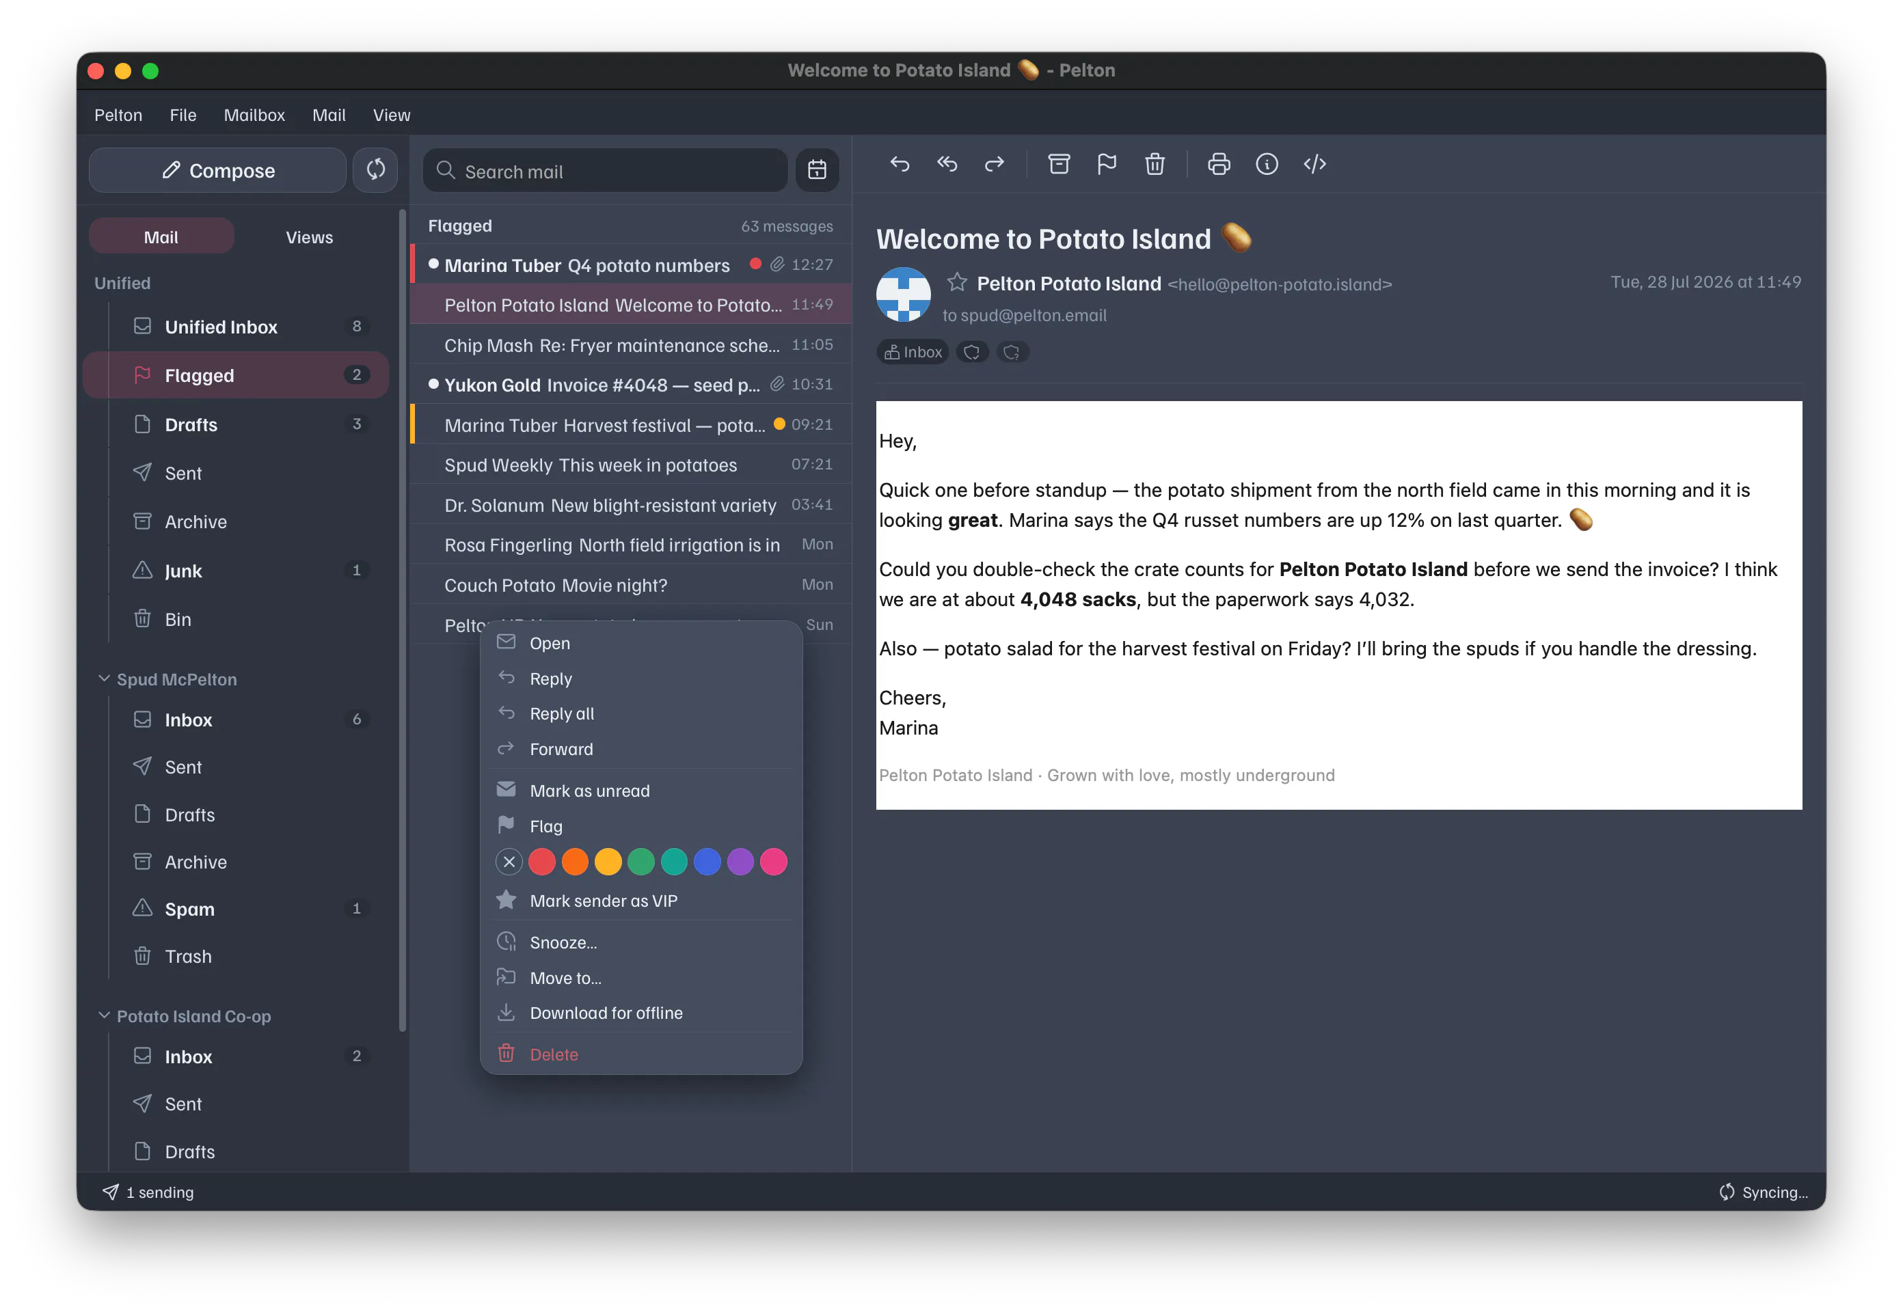Pick the blue color flag swatch
1903x1312 pixels.
tap(707, 862)
